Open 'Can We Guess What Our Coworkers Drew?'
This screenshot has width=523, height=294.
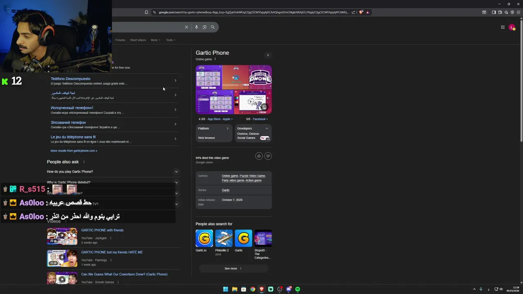point(124,274)
